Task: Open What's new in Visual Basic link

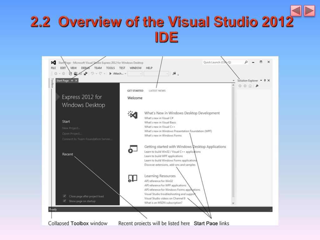Action: coord(160,122)
